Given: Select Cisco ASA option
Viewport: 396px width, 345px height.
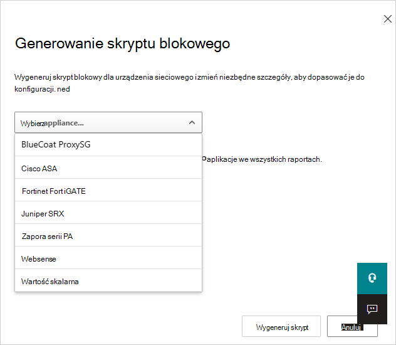Looking at the screenshot, I should 108,167.
